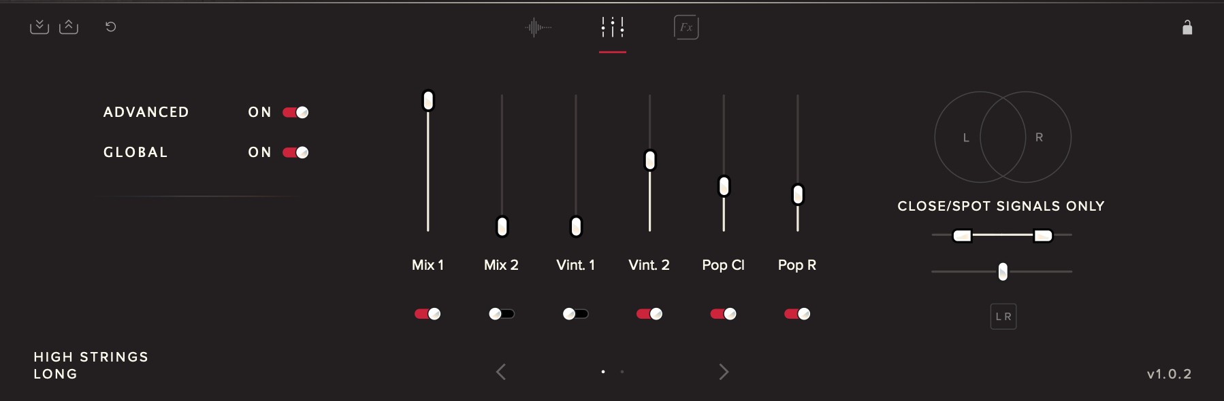1224x401 pixels.
Task: Disable the Mix 1 microphone toggle
Action: (x=428, y=314)
